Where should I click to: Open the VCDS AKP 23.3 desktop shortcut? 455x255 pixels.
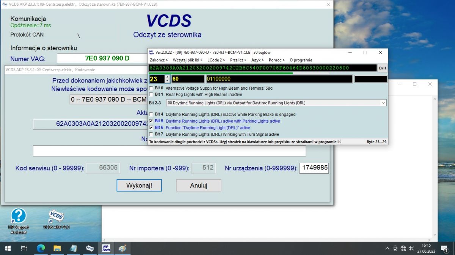(56, 219)
